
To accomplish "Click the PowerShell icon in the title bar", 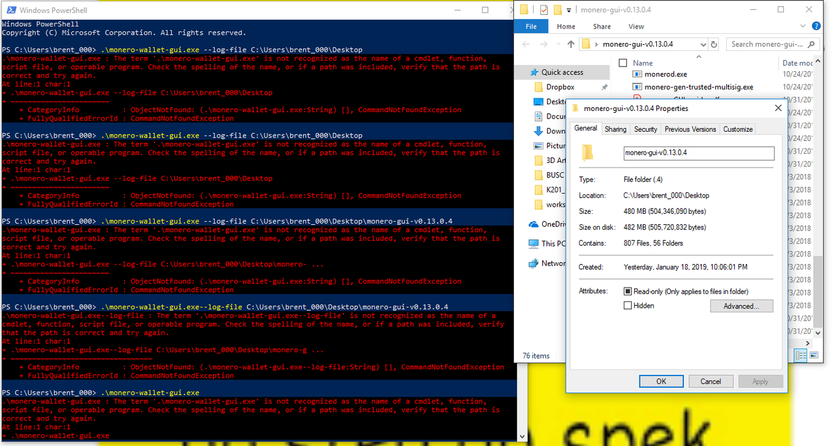I will pos(11,10).
